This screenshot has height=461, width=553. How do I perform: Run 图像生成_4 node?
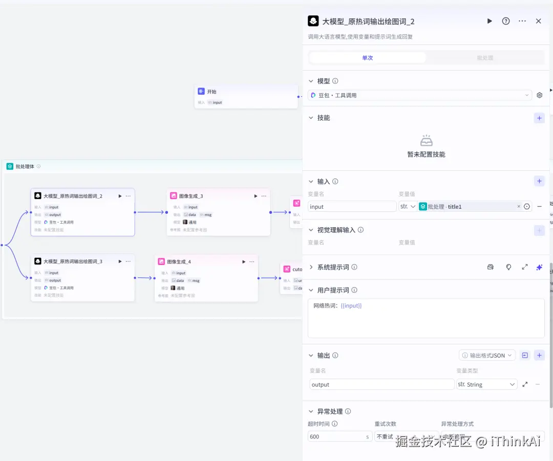pos(244,261)
